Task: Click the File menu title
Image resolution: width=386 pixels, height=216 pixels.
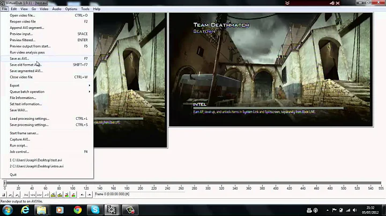Action: [x=5, y=9]
